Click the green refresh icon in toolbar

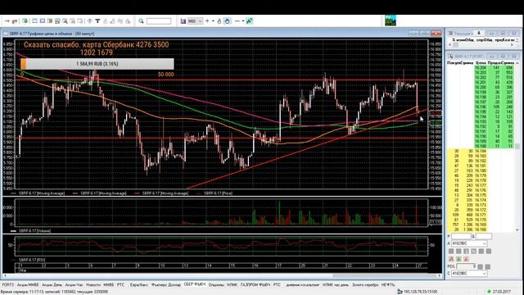point(25,21)
